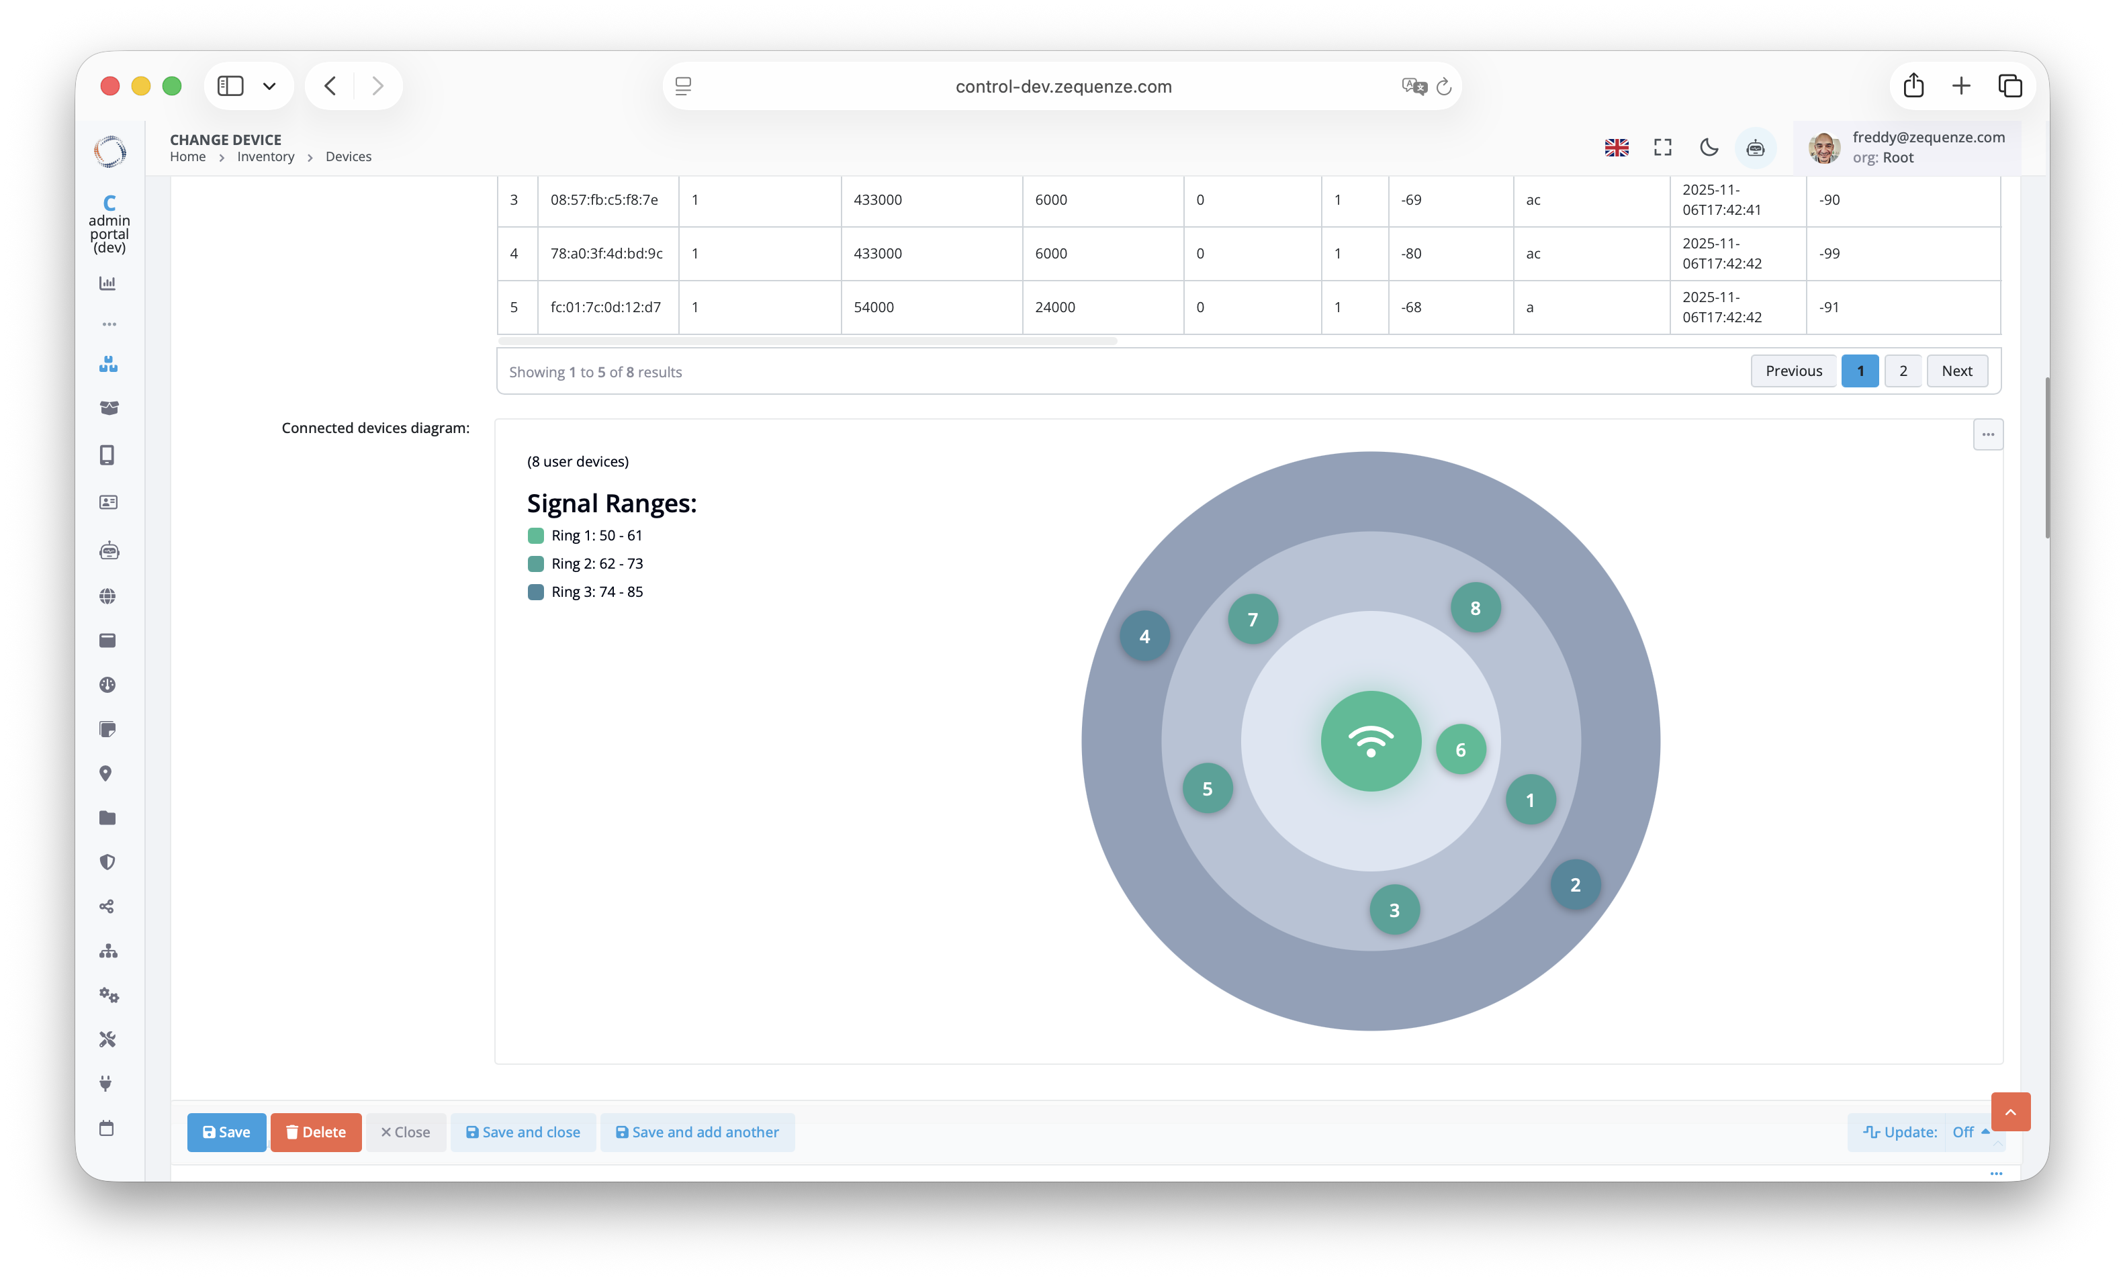The height and width of the screenshot is (1281, 2125).
Task: Open the mobile device sidebar icon
Action: [107, 455]
